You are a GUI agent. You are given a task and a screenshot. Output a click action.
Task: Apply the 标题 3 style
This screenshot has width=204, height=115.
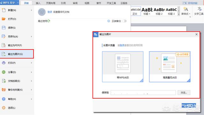pos(171,11)
